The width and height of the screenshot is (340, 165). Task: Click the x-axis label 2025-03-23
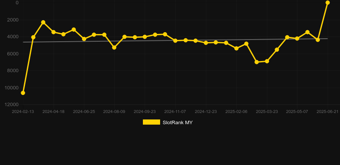tap(267, 112)
